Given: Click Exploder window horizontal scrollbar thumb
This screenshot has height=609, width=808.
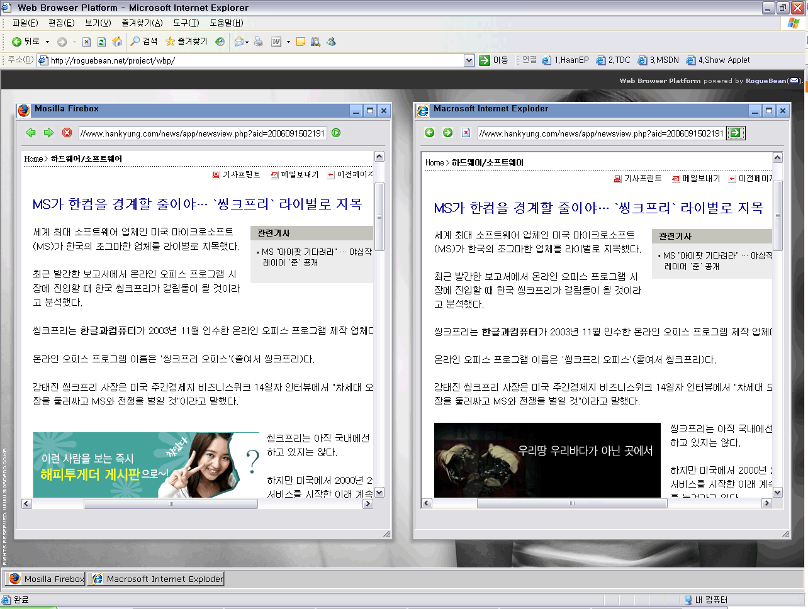Looking at the screenshot, I should click(x=572, y=503).
